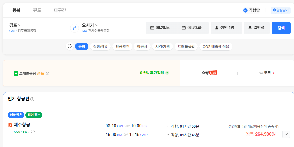Click the Naver N logo icon
Image resolution: width=294 pixels, height=147 pixels.
tap(16, 74)
